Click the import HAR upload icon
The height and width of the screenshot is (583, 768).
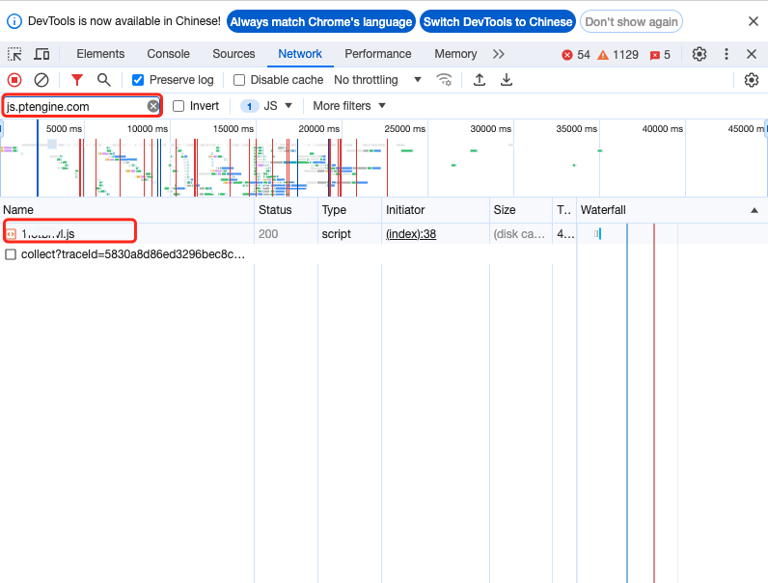(480, 80)
